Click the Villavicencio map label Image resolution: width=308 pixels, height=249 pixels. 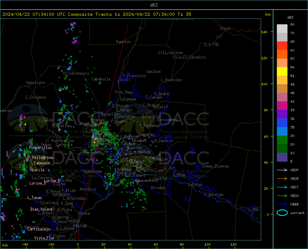point(76,73)
